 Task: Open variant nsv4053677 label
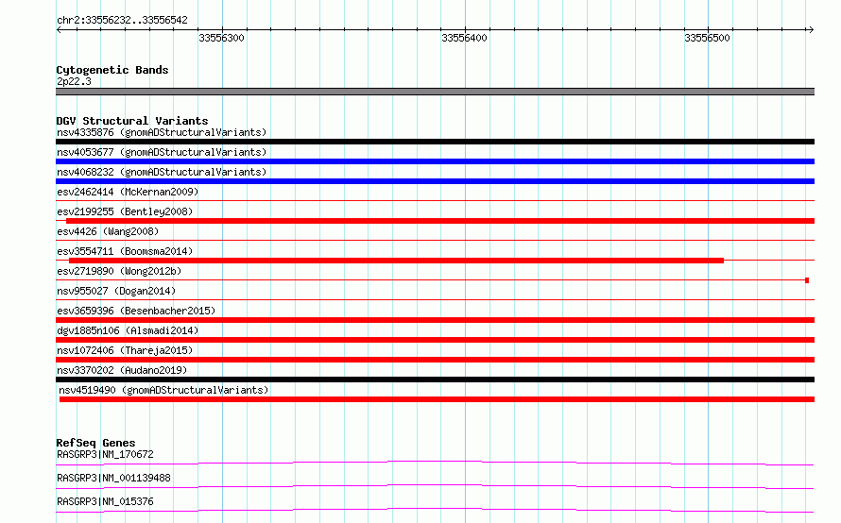(162, 152)
